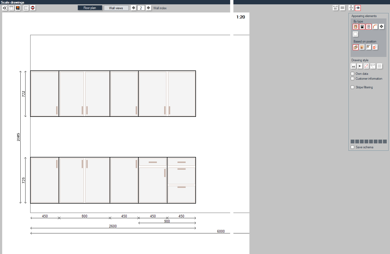Click the orange floppy disk save icon

(x=18, y=8)
